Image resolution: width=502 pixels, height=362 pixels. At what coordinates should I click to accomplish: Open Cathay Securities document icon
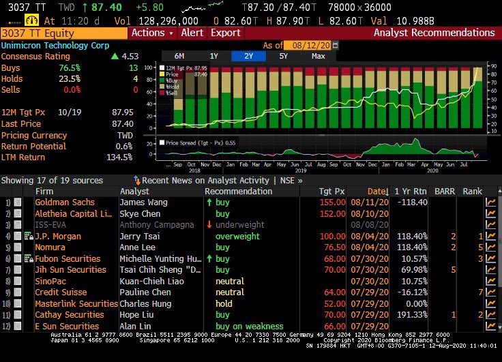pos(18,315)
